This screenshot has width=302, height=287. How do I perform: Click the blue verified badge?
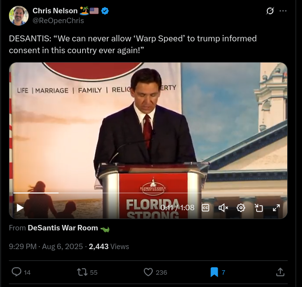[105, 11]
